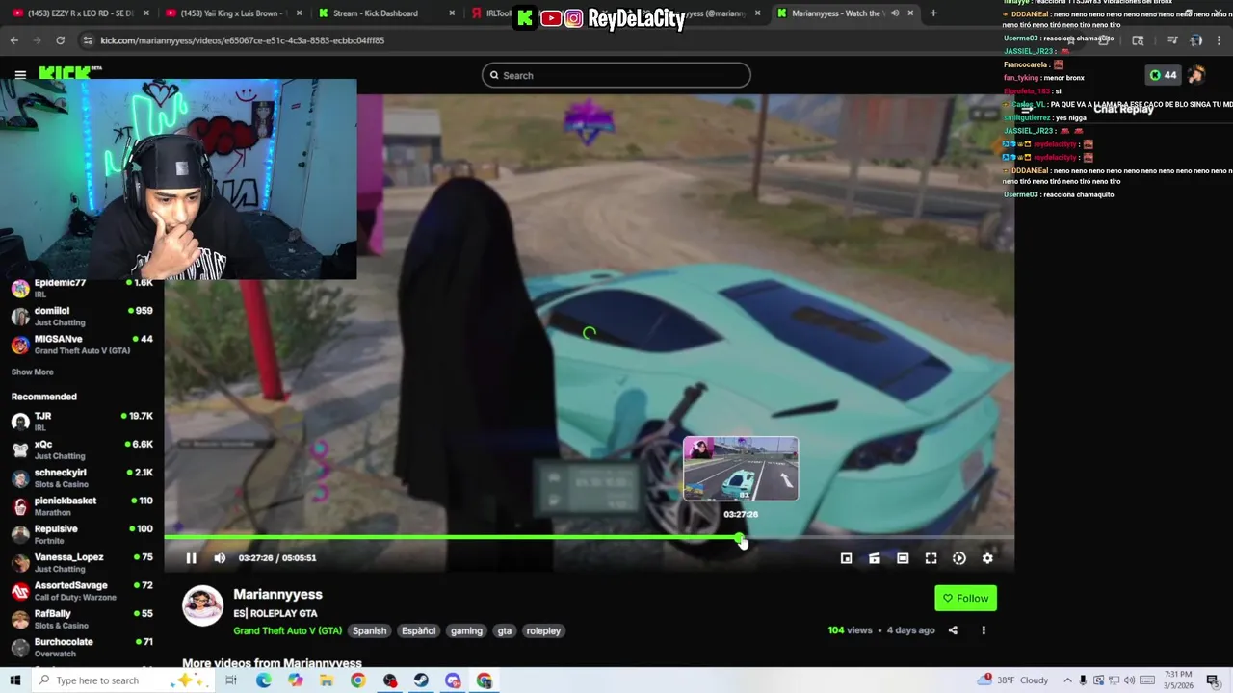Open Vanessa_Lopez recommended channel
This screenshot has height=693, width=1233.
click(82, 562)
